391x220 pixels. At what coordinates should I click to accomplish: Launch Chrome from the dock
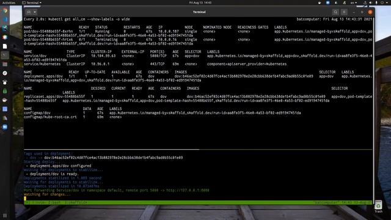pos(5,10)
